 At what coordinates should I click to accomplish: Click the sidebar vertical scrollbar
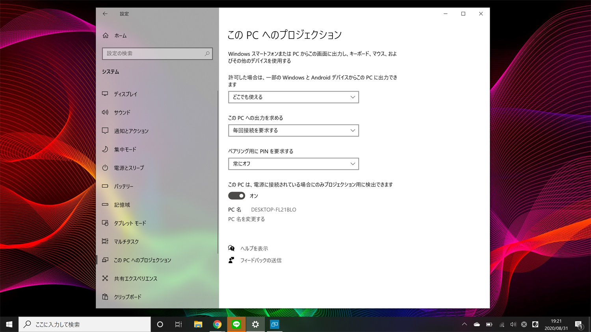point(217,172)
